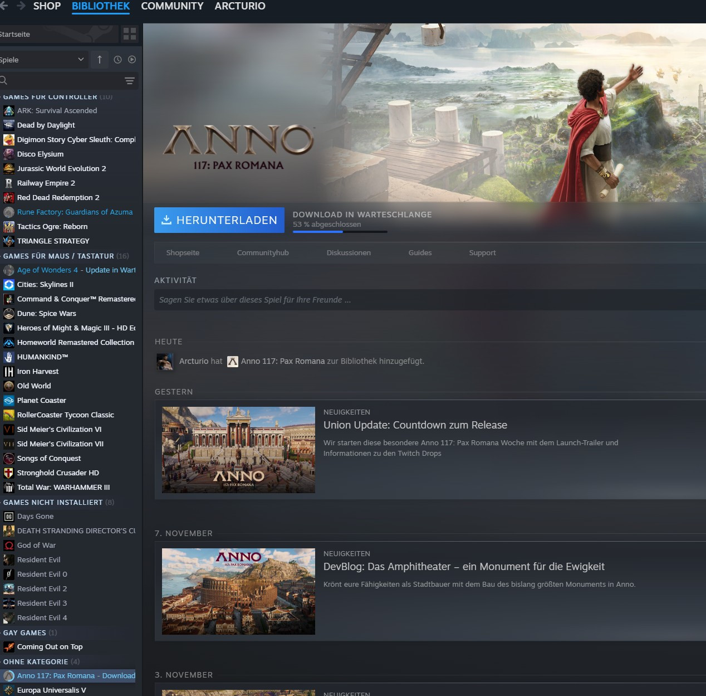This screenshot has height=696, width=706.
Task: Open the Shop tab
Action: tap(47, 6)
